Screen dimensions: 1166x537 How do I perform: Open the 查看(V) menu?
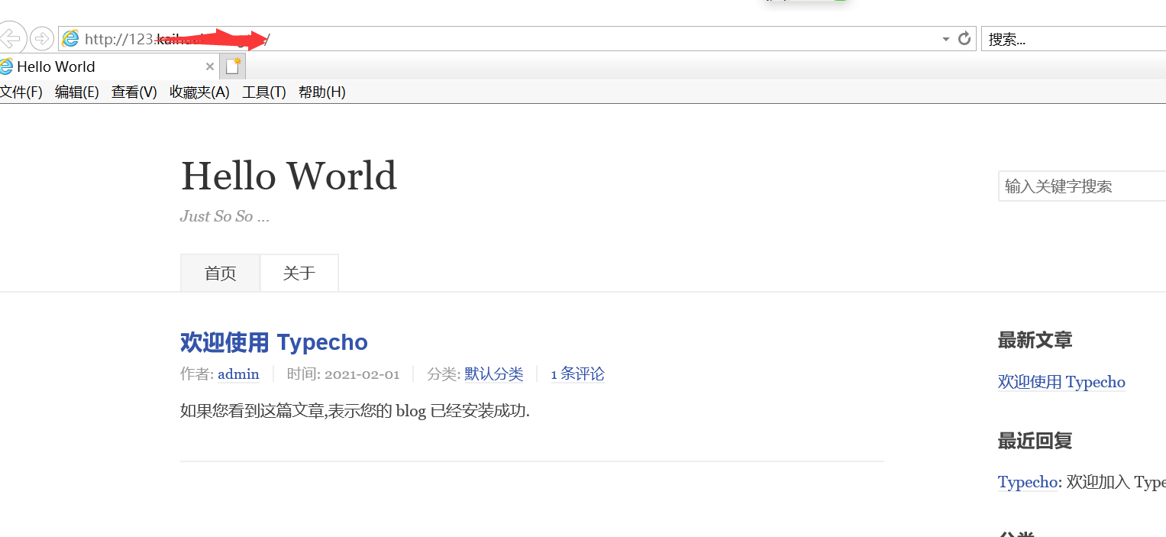tap(134, 92)
